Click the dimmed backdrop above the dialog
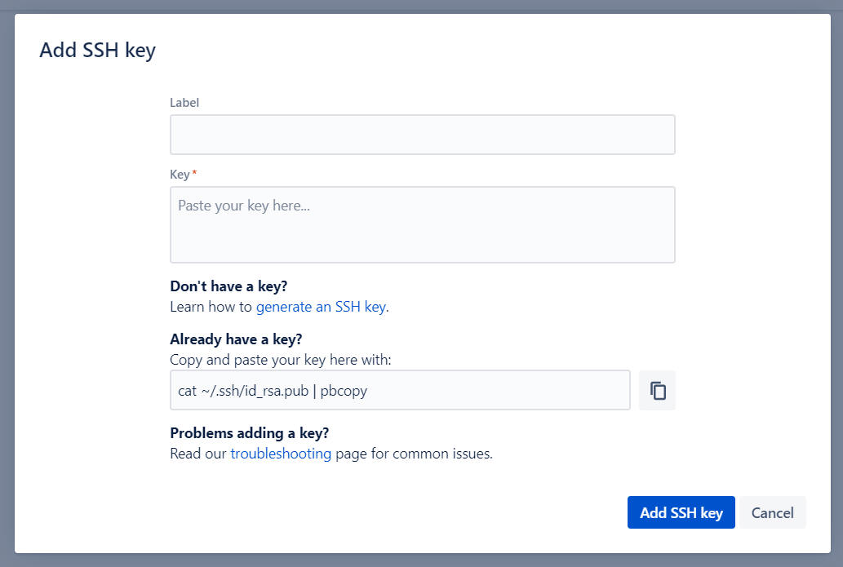 pos(421,6)
